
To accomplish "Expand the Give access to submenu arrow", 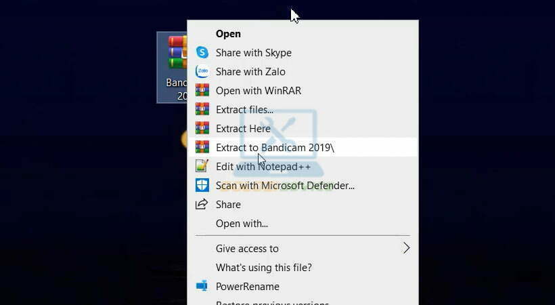I will (x=406, y=248).
